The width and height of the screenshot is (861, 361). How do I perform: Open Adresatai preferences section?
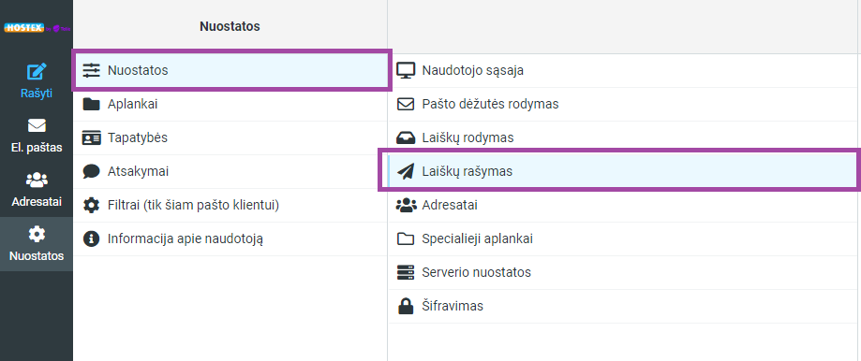click(x=624, y=205)
